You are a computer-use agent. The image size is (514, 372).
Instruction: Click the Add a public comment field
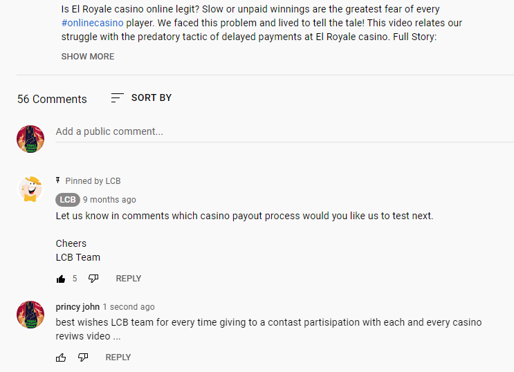pyautogui.click(x=284, y=132)
